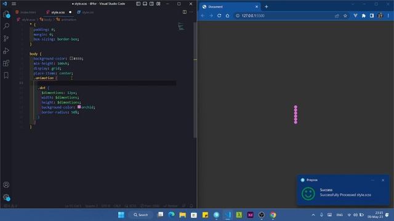Open the Manage gear menu in VS Code

coord(6,197)
